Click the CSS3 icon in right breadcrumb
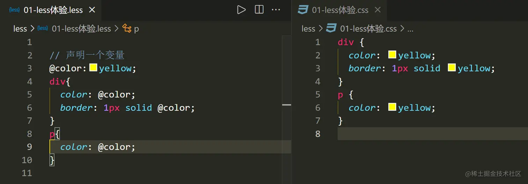Screen dimensions: 528x184 pos(331,29)
